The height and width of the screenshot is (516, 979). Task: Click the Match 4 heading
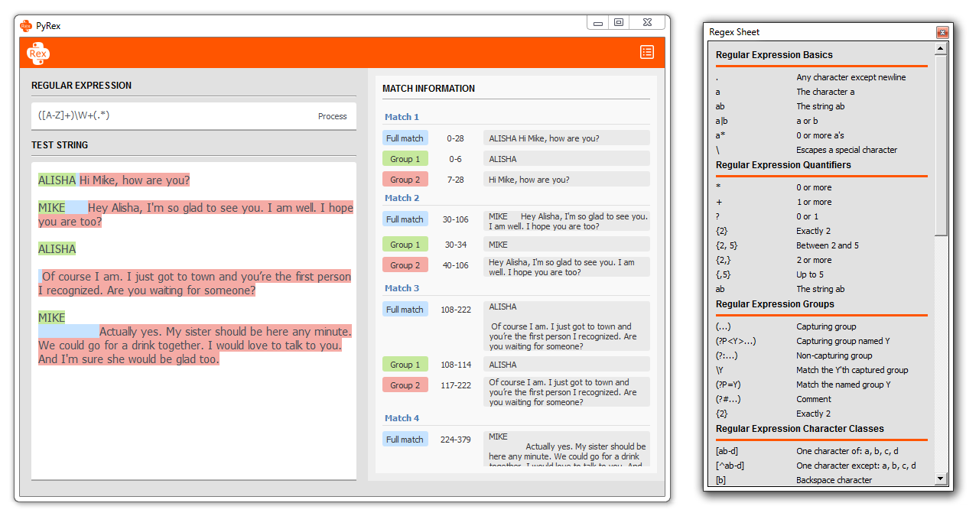click(x=402, y=418)
